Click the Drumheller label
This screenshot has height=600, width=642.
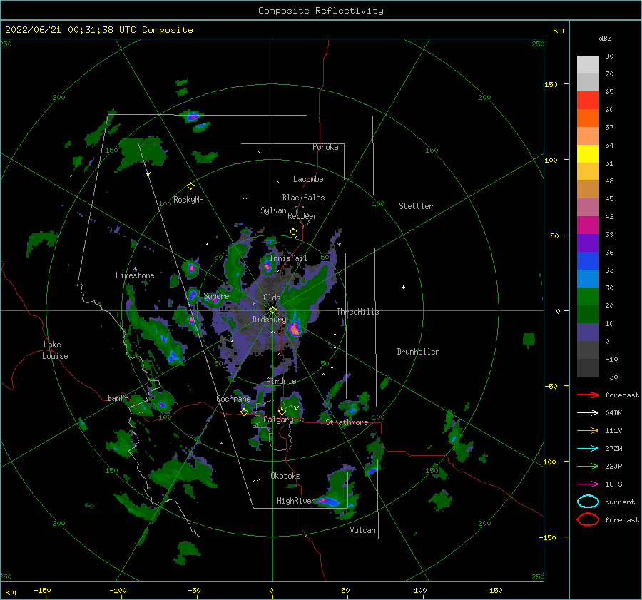coord(418,352)
